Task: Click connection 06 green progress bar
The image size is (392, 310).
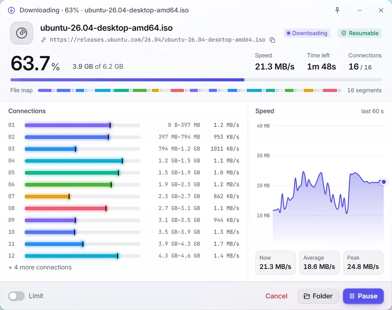Action: click(83, 185)
